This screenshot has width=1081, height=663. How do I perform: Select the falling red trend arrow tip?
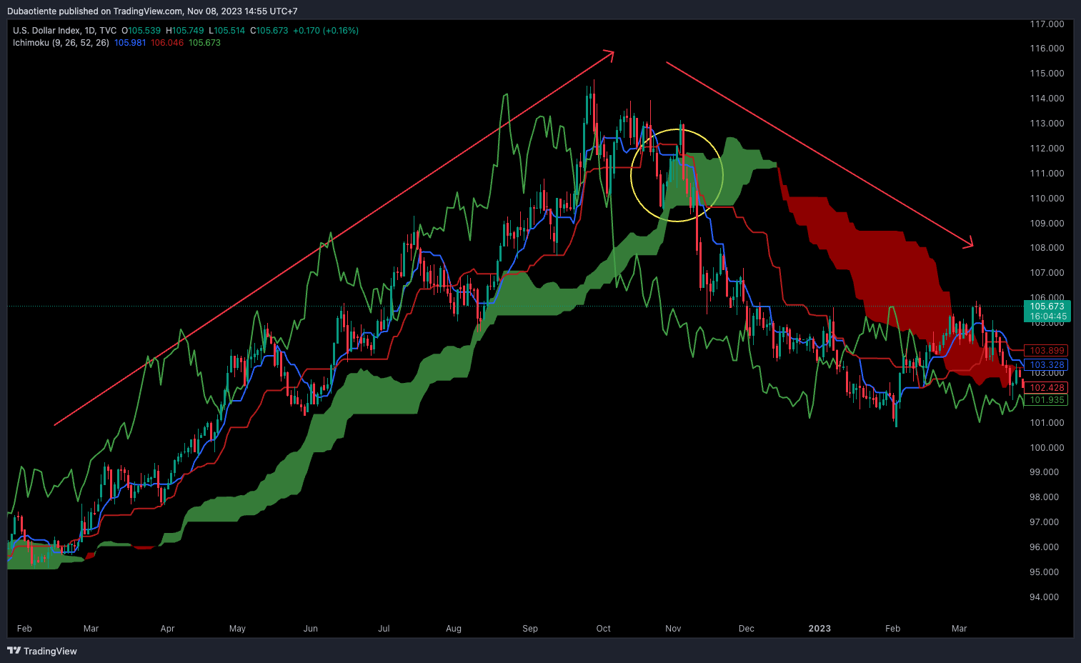click(971, 246)
